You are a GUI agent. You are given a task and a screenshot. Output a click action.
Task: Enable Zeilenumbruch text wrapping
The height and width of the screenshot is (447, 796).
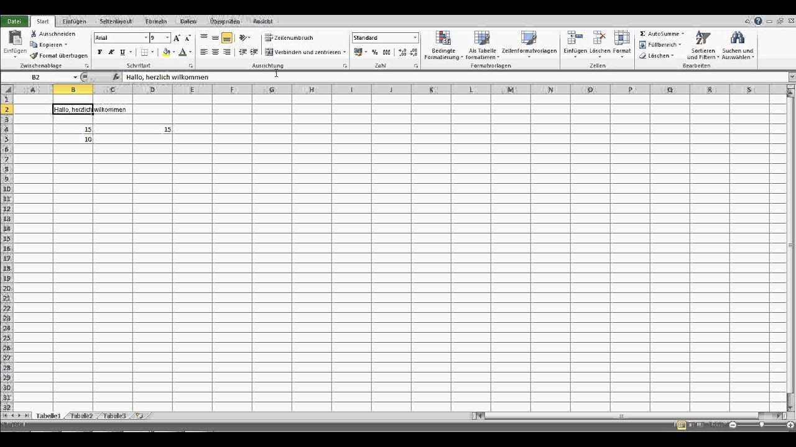(x=289, y=38)
